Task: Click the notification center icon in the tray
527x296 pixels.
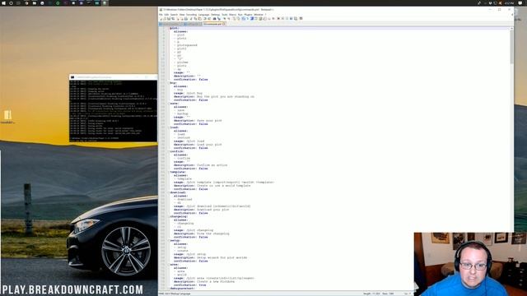Action: pos(520,3)
